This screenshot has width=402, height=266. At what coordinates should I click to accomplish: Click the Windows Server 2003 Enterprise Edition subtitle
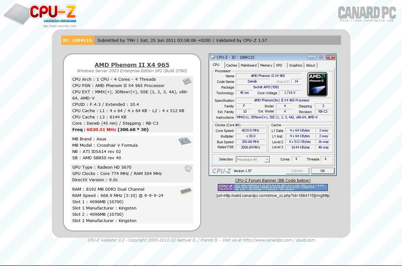tap(132, 71)
